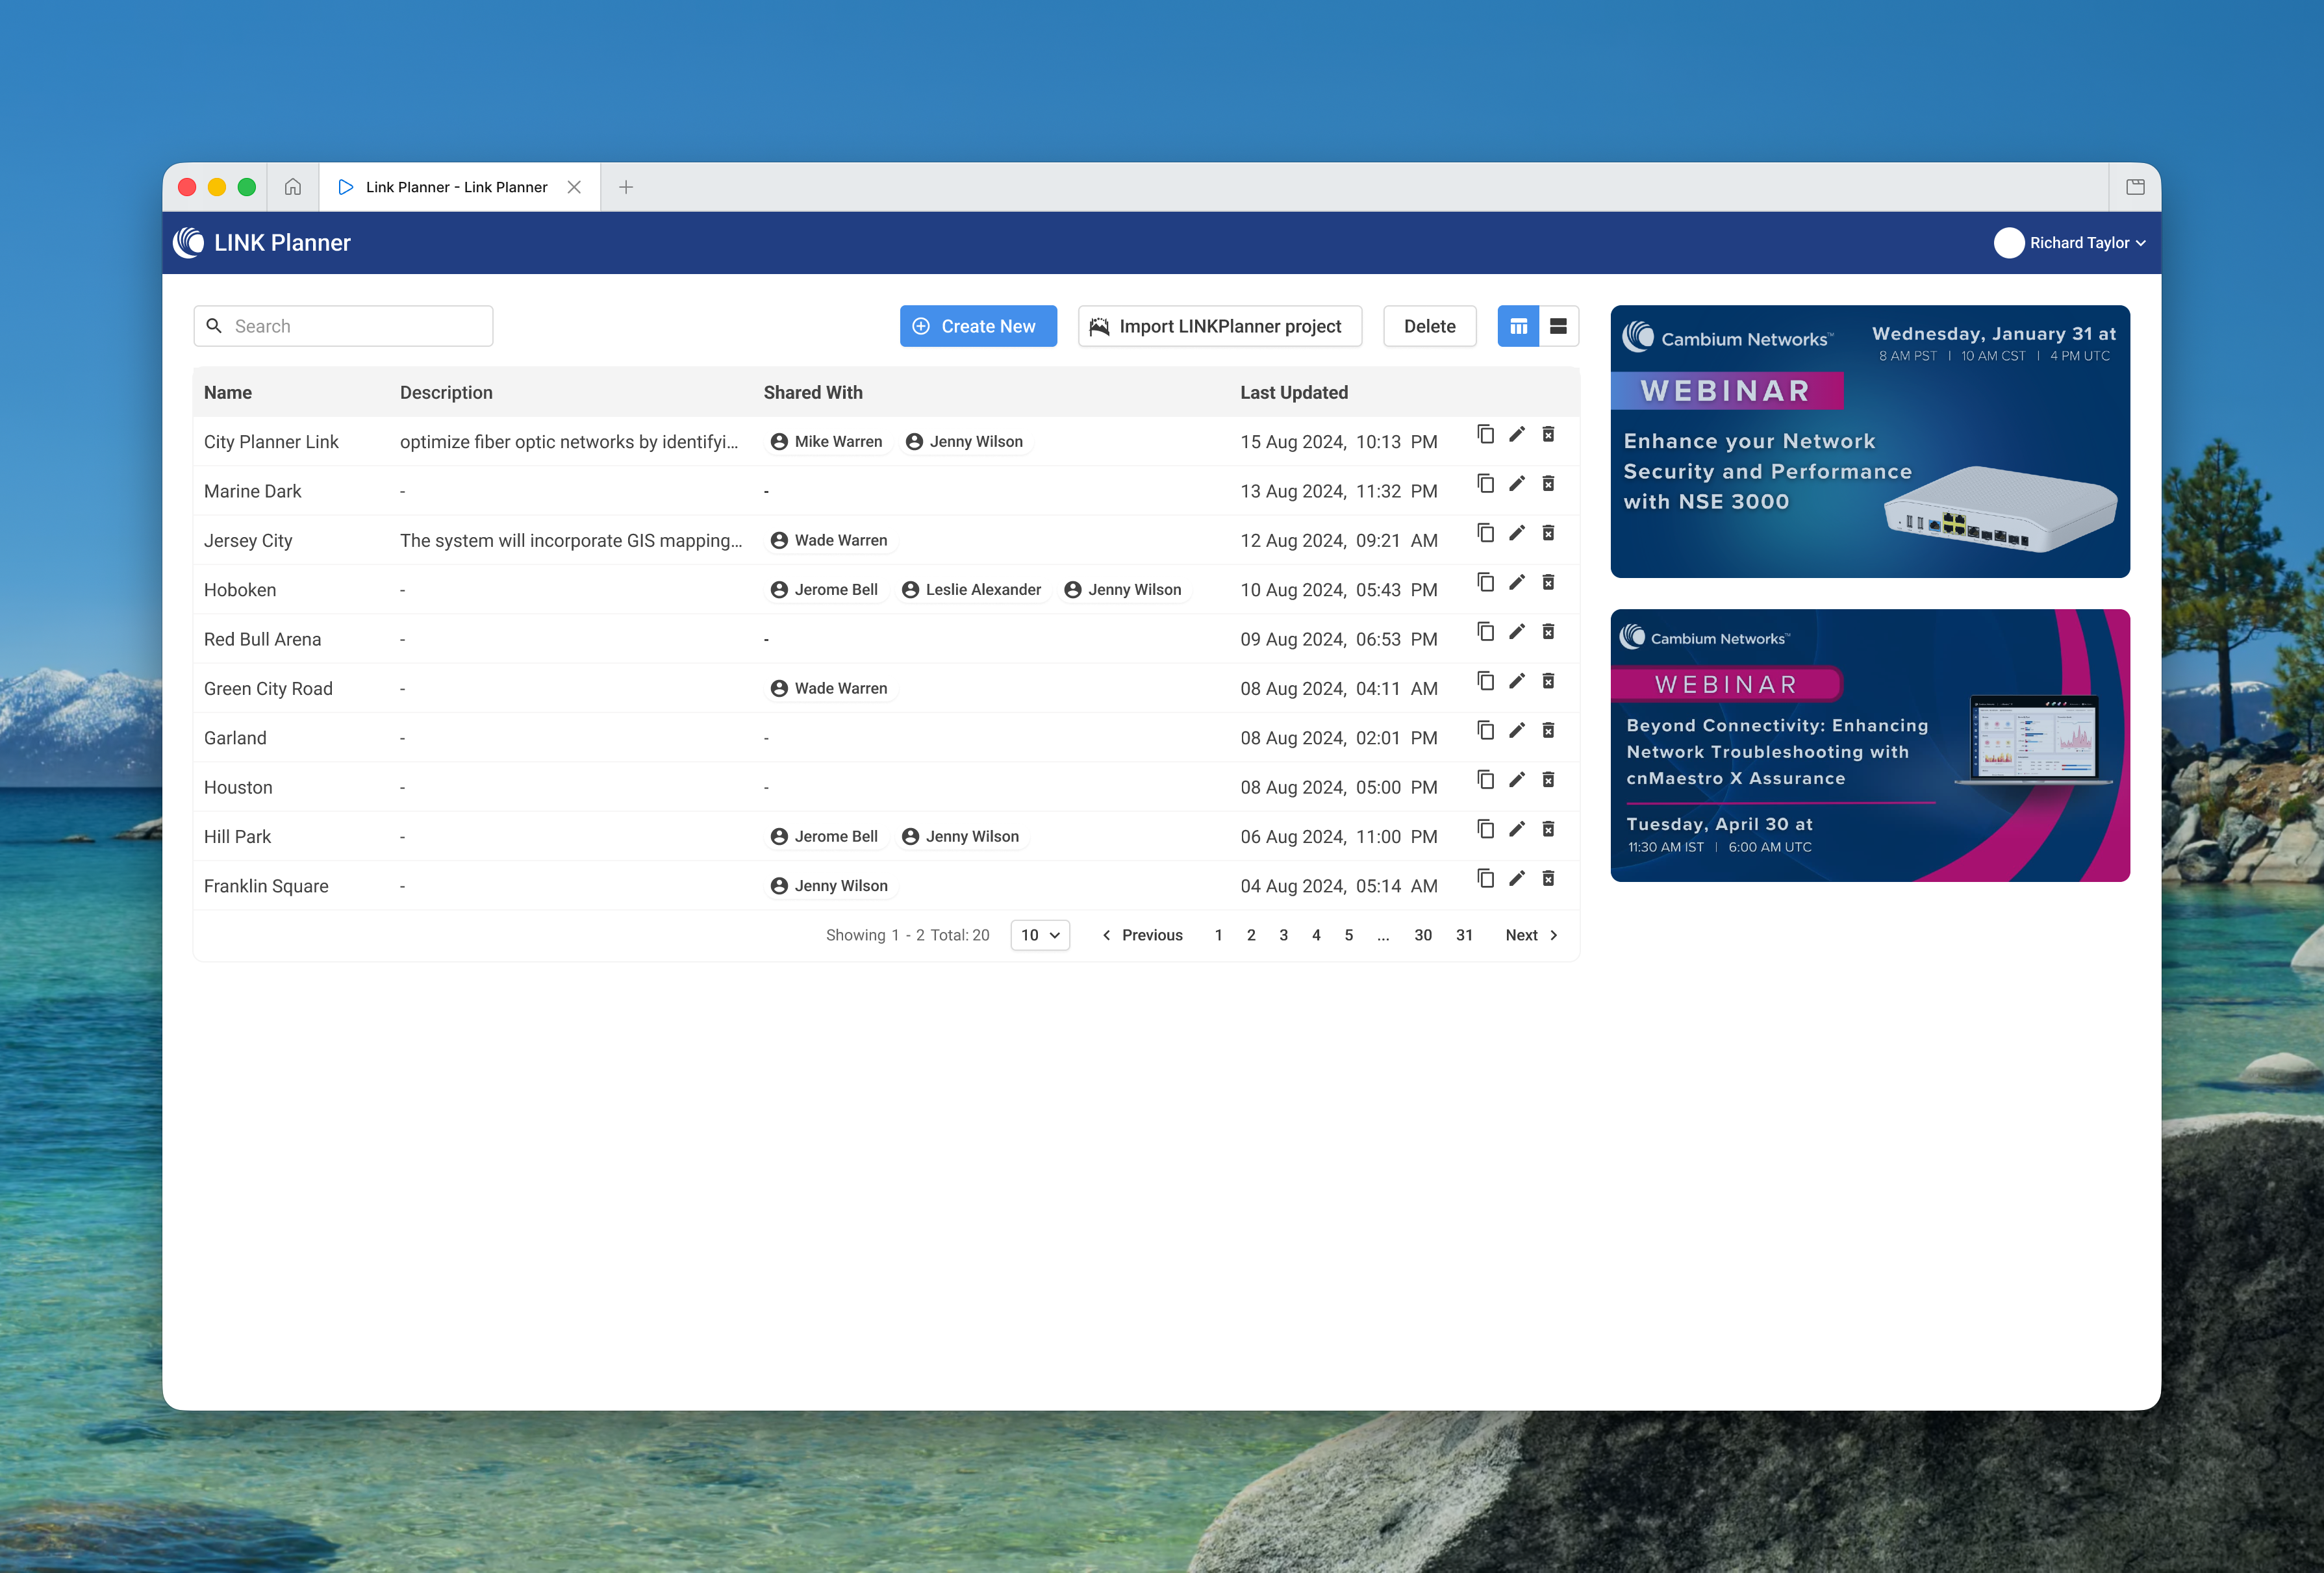
Task: Edit the Hill Park project
Action: (x=1517, y=829)
